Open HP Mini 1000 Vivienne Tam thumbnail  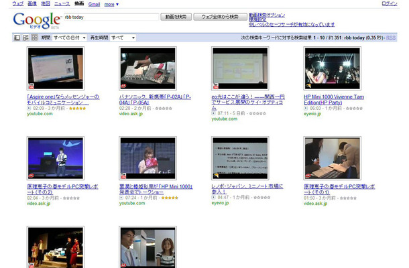point(333,68)
